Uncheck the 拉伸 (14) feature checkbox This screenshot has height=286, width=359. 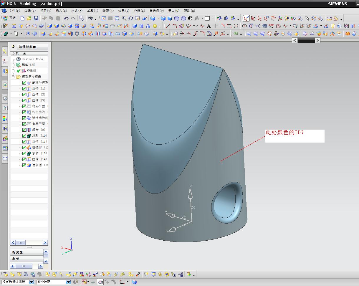pyautogui.click(x=24, y=159)
